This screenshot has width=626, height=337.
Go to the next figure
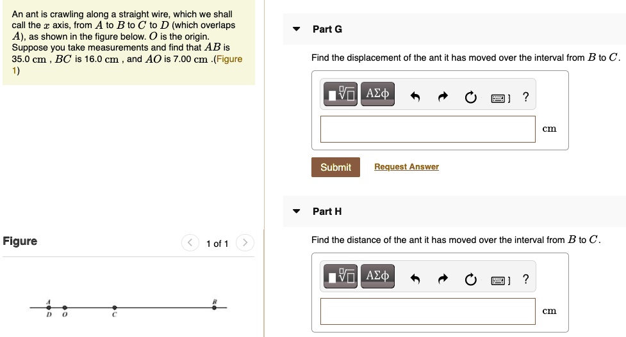point(245,243)
